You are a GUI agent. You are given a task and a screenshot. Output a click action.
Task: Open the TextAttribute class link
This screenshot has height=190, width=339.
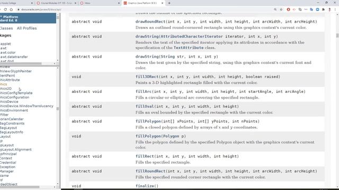(x=189, y=47)
